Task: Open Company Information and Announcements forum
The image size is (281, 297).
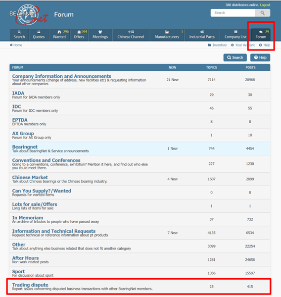Action: 61,76
